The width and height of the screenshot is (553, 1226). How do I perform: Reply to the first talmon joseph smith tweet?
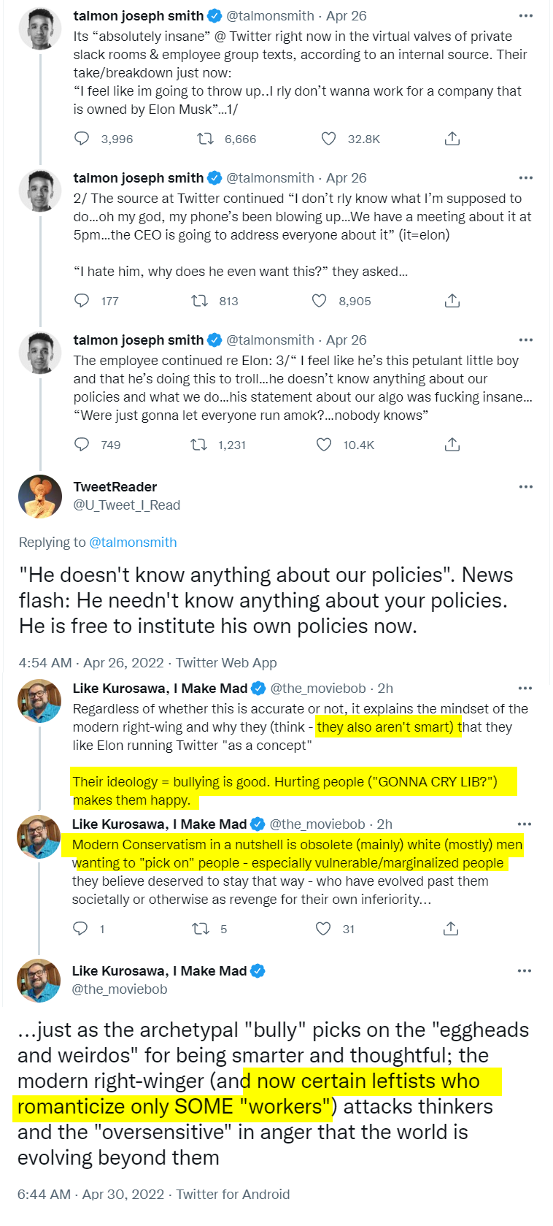coord(82,139)
